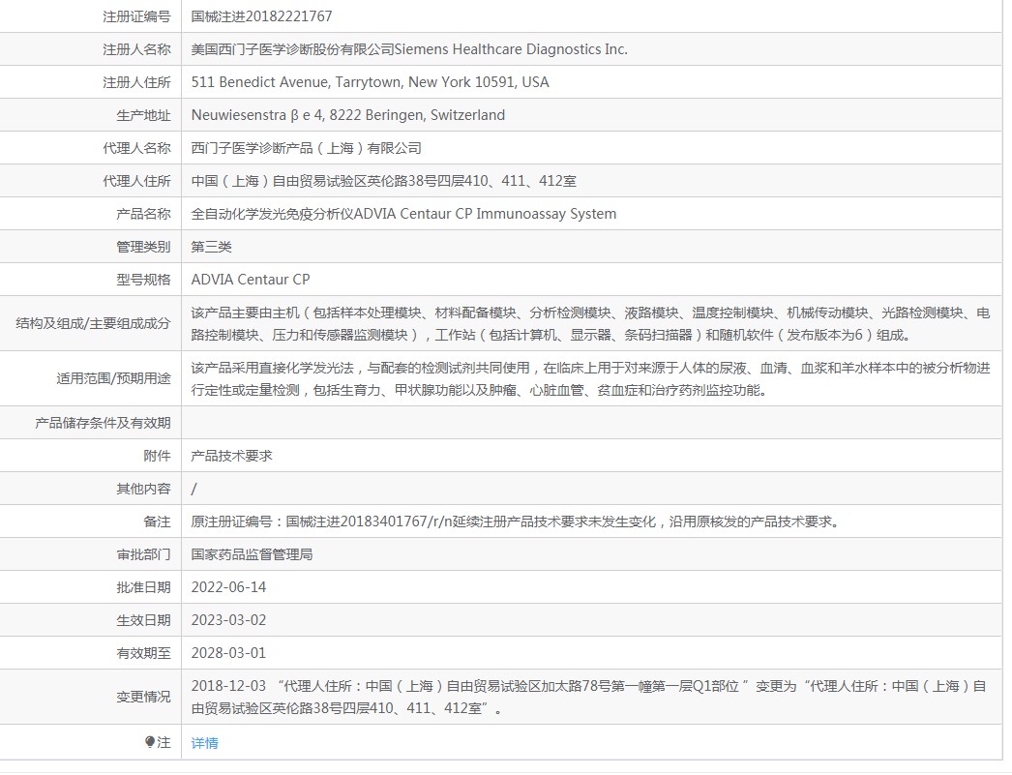Select change record dated 2018-12-03
Viewport: 1012px width, 775px height.
588,698
